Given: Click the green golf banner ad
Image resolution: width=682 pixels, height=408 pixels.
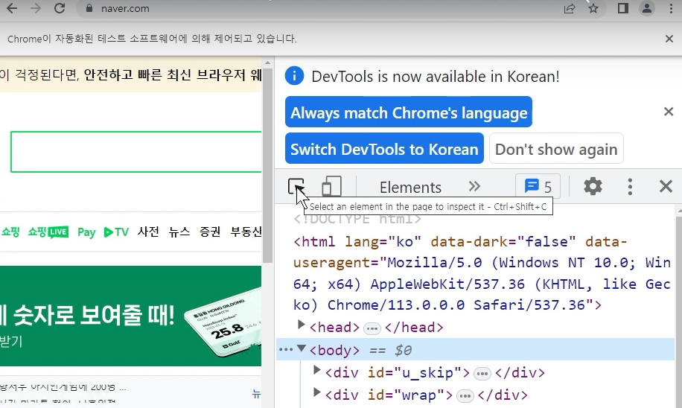Looking at the screenshot, I should (x=130, y=316).
